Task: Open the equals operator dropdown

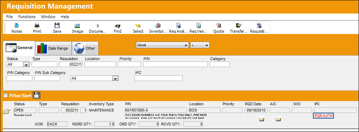Action: [200, 45]
